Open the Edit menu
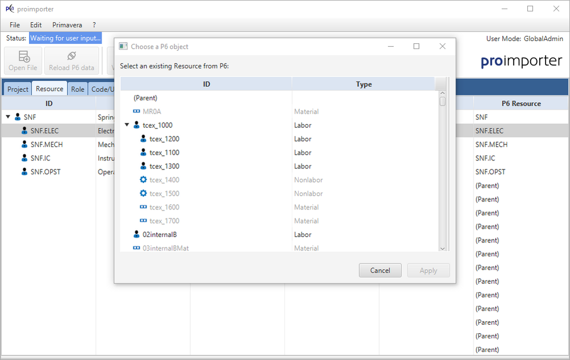 [36, 25]
